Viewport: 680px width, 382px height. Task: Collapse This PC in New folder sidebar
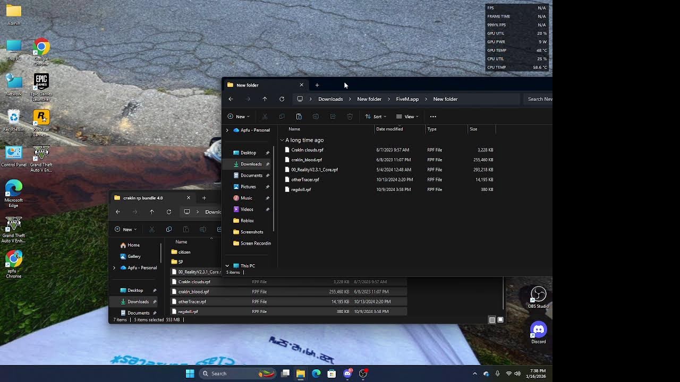click(x=227, y=266)
